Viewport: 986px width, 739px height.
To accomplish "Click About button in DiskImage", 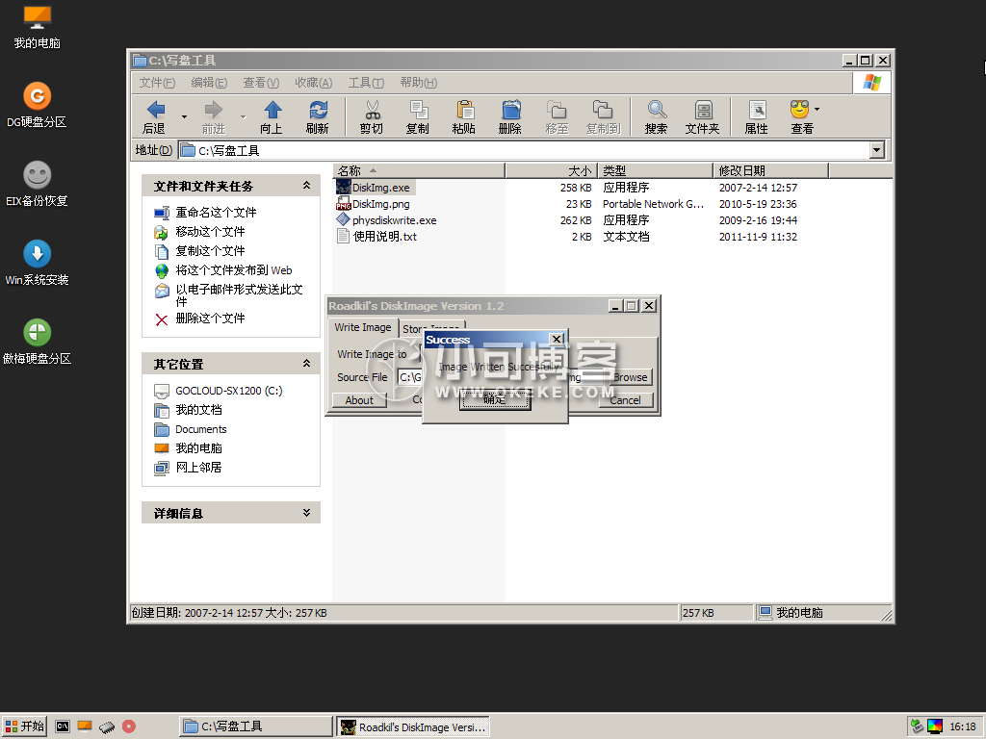I will pos(359,400).
